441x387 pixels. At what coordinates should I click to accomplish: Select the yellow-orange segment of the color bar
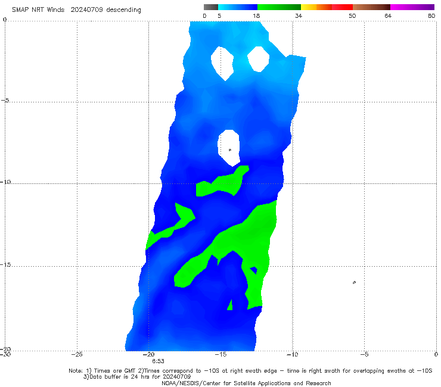pyautogui.click(x=316, y=7)
